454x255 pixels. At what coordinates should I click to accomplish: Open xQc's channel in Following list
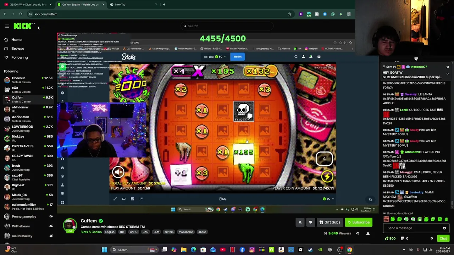(x=28, y=90)
